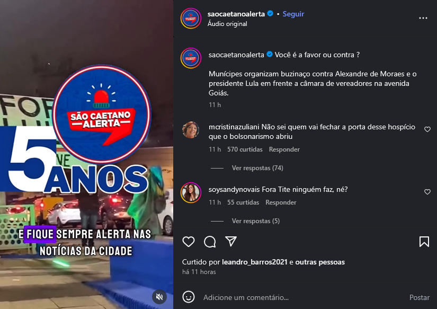Open comments via speech bubble icon
The image size is (437, 309).
210,242
